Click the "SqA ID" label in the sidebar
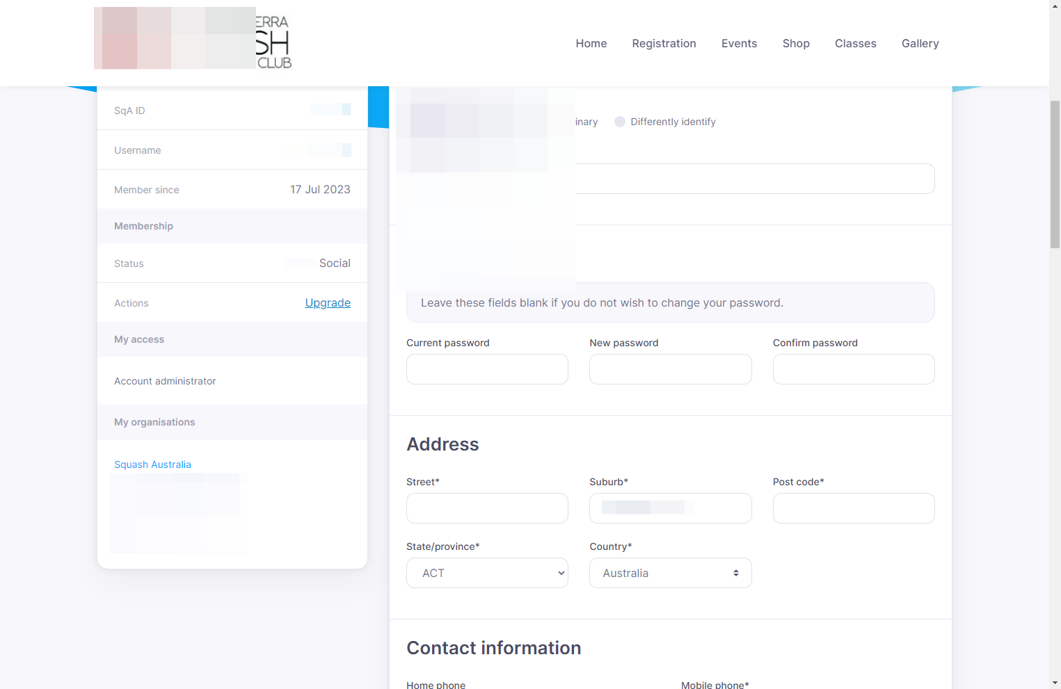 [x=129, y=111]
